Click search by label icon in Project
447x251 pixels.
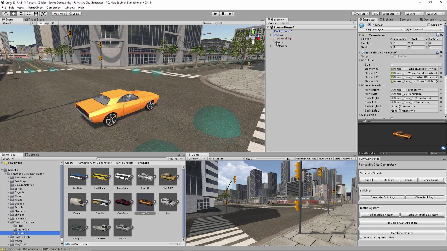click(176, 159)
